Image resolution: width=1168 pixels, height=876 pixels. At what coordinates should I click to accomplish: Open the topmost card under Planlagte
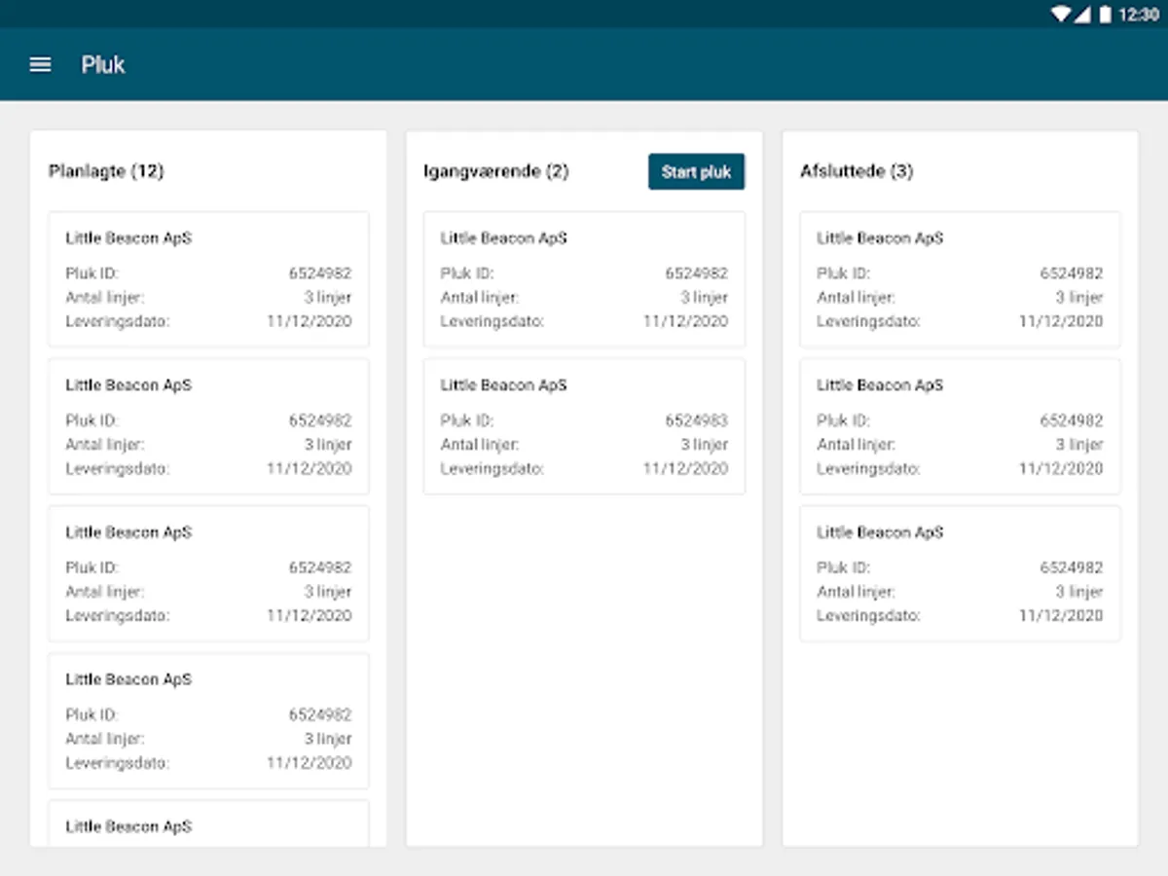[x=208, y=279]
